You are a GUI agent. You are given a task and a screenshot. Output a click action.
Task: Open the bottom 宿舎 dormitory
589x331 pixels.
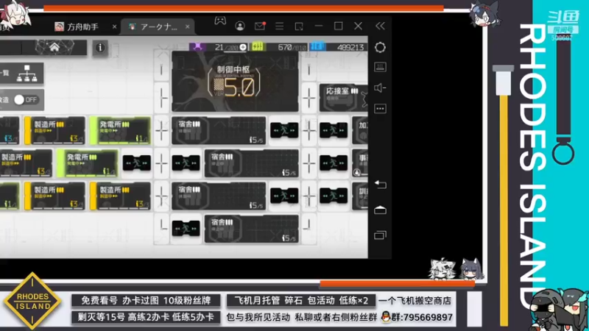pyautogui.click(x=251, y=228)
